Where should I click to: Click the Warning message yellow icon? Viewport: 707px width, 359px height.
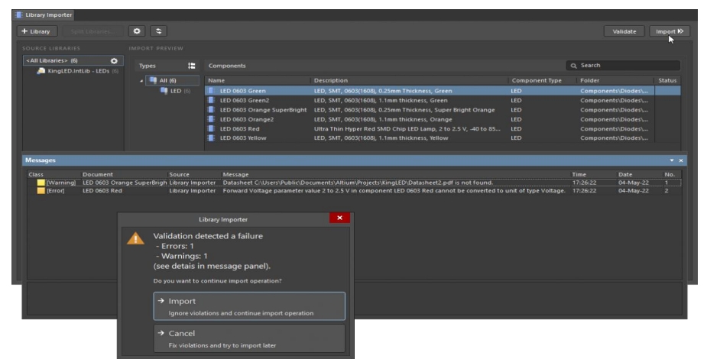coord(41,183)
